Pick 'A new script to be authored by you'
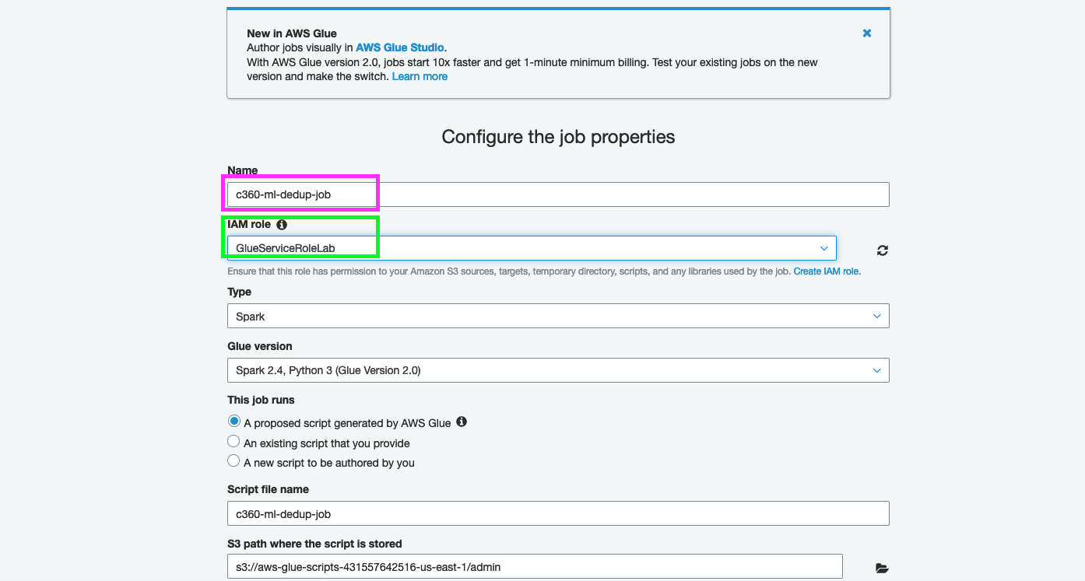This screenshot has width=1085, height=581. pyautogui.click(x=234, y=461)
